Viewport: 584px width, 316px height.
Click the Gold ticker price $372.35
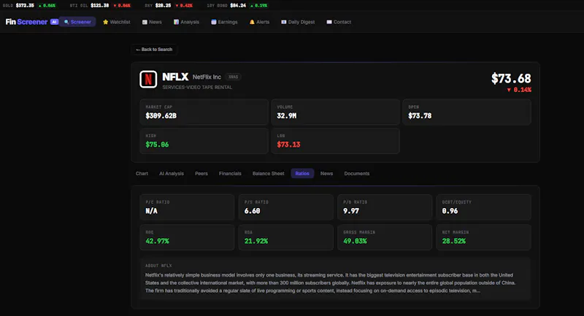(x=25, y=6)
